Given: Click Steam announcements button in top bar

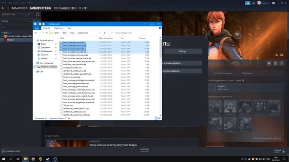Looking at the screenshot, I should pyautogui.click(x=248, y=3).
